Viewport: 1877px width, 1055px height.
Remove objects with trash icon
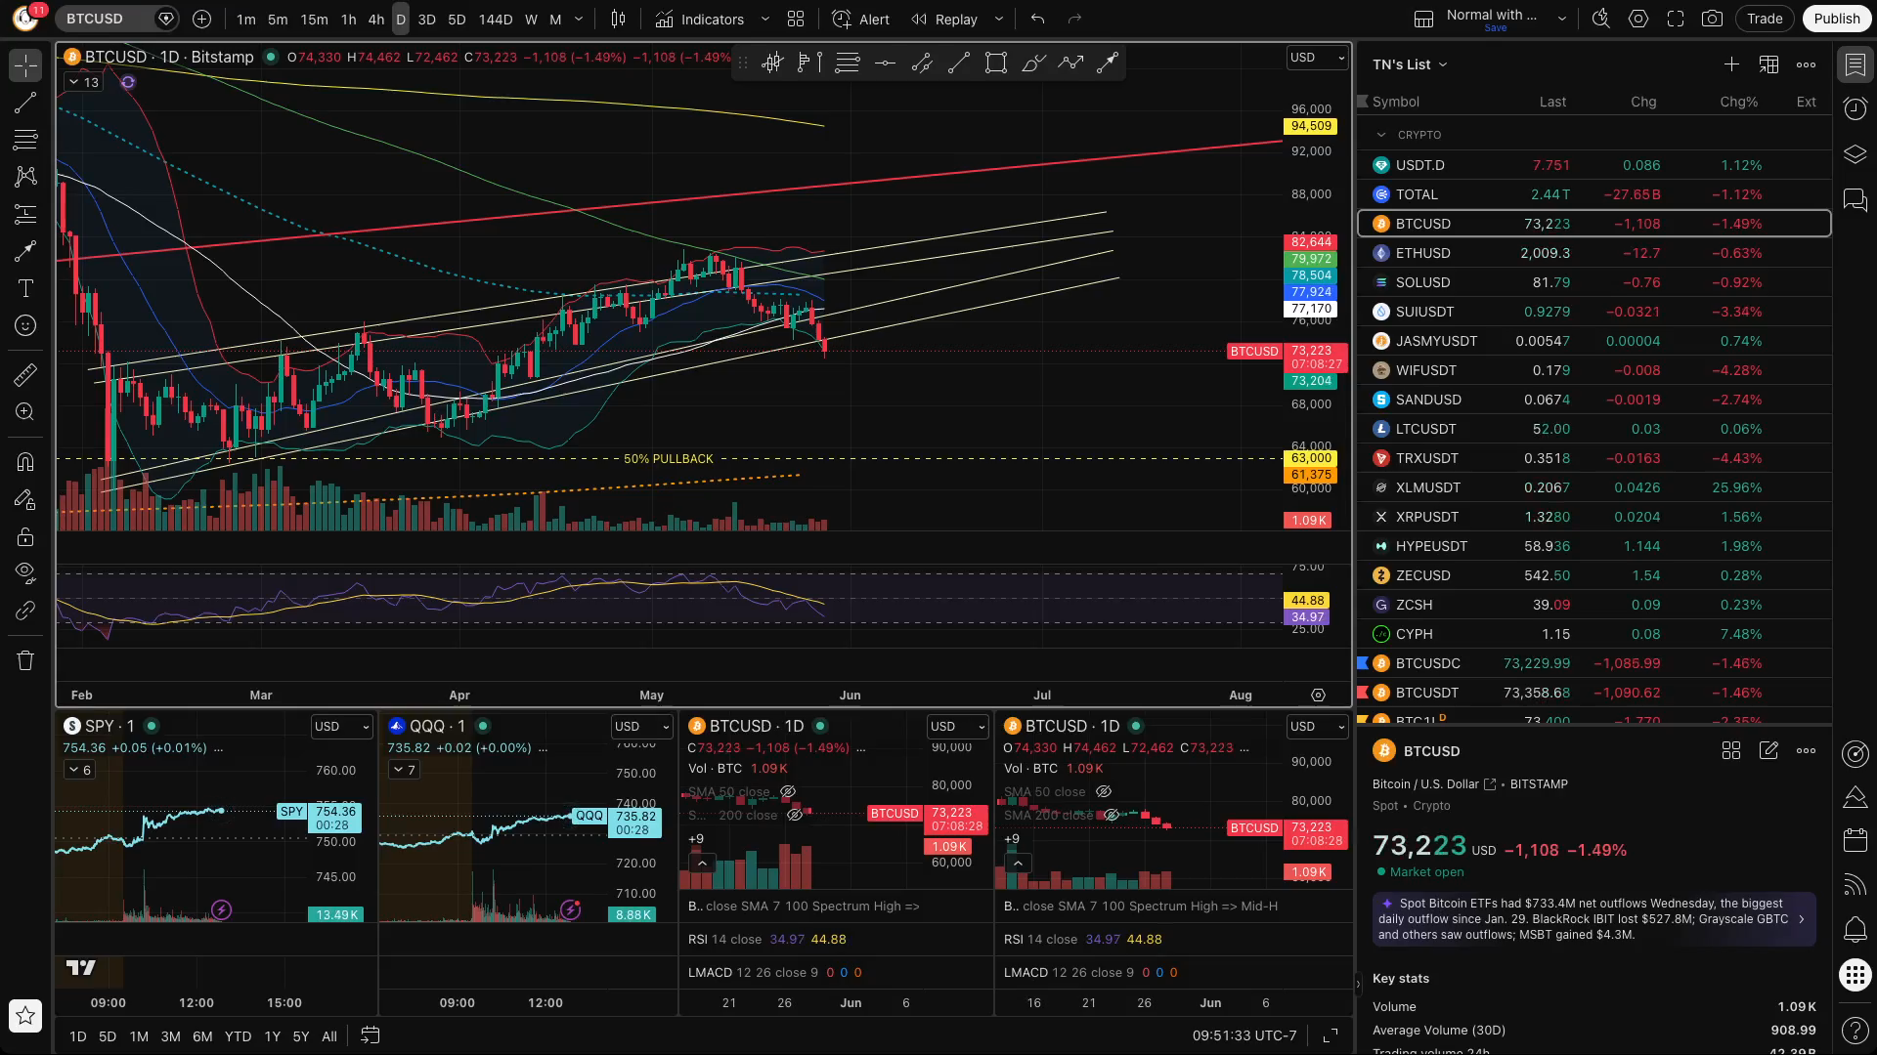[x=25, y=660]
